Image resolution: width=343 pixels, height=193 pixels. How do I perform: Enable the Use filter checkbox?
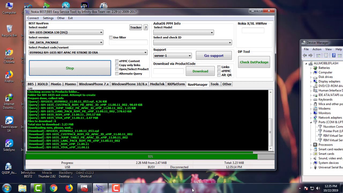coord(111,37)
